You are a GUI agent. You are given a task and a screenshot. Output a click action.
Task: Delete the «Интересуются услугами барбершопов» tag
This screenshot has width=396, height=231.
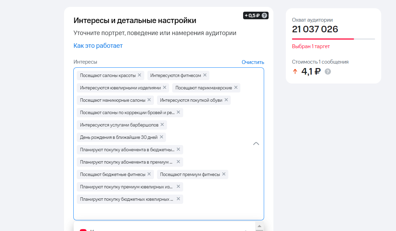161,125
